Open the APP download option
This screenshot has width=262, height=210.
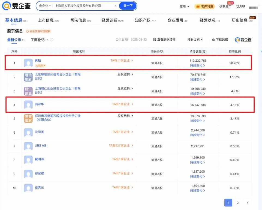click(x=240, y=6)
